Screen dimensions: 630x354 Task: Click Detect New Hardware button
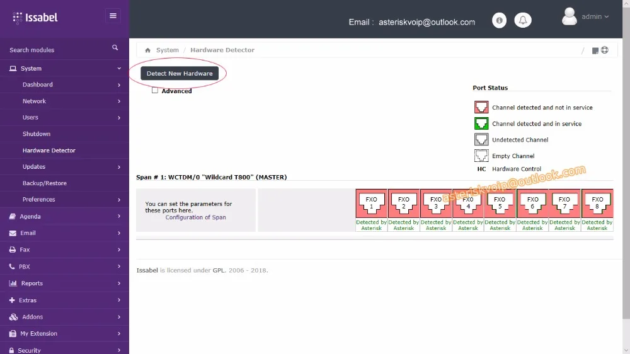[180, 74]
